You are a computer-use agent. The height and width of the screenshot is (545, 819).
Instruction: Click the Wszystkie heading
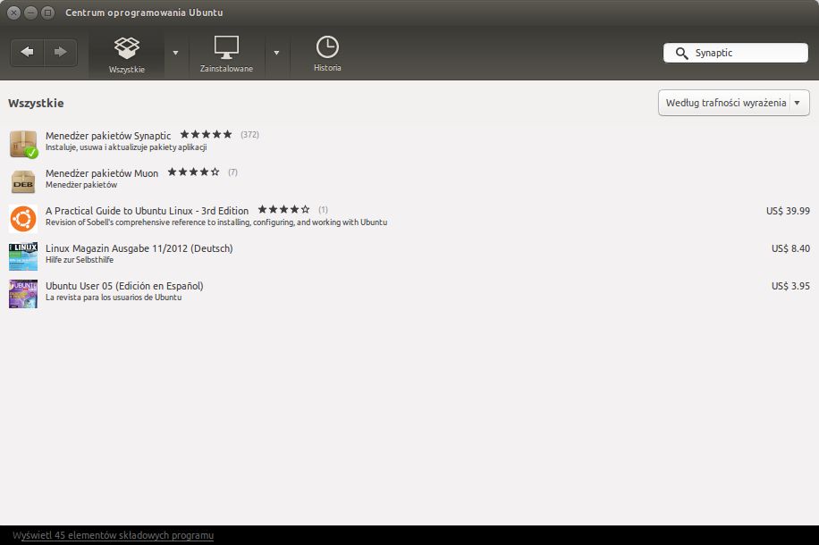(x=36, y=104)
